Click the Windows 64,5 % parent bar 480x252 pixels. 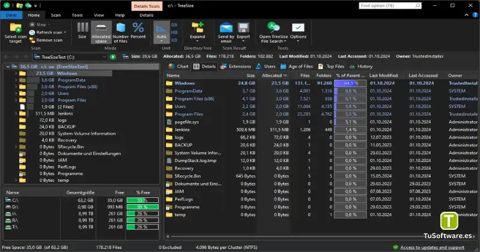[x=350, y=83]
